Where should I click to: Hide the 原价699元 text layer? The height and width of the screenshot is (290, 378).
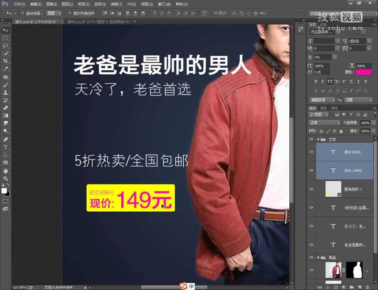coord(311,152)
